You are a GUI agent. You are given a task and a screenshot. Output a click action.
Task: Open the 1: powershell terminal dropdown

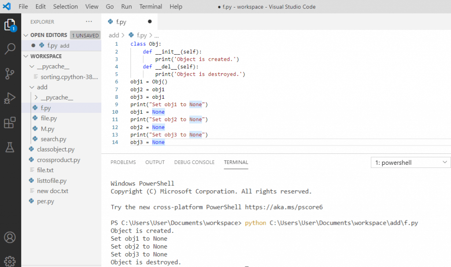[410, 163]
